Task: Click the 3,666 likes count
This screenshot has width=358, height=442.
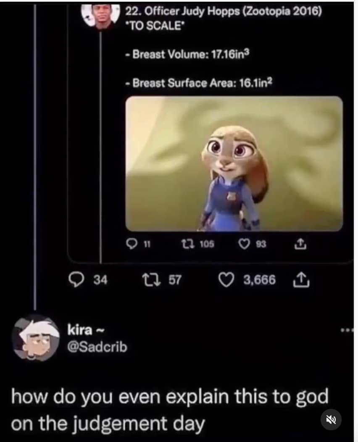Action: coord(260,280)
